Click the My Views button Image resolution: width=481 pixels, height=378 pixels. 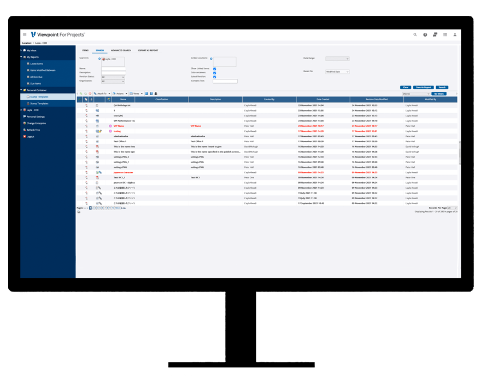[439, 94]
